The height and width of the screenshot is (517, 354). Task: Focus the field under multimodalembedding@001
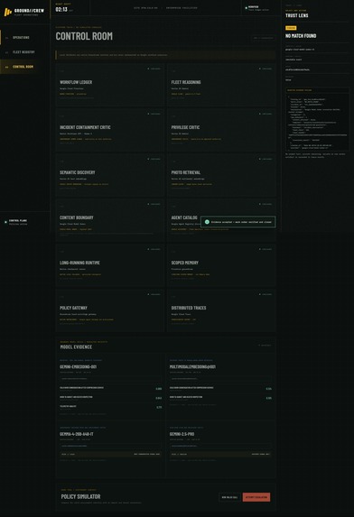(220, 379)
